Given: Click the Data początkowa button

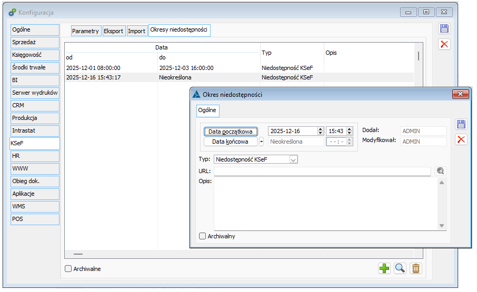Looking at the screenshot, I should click(231, 132).
